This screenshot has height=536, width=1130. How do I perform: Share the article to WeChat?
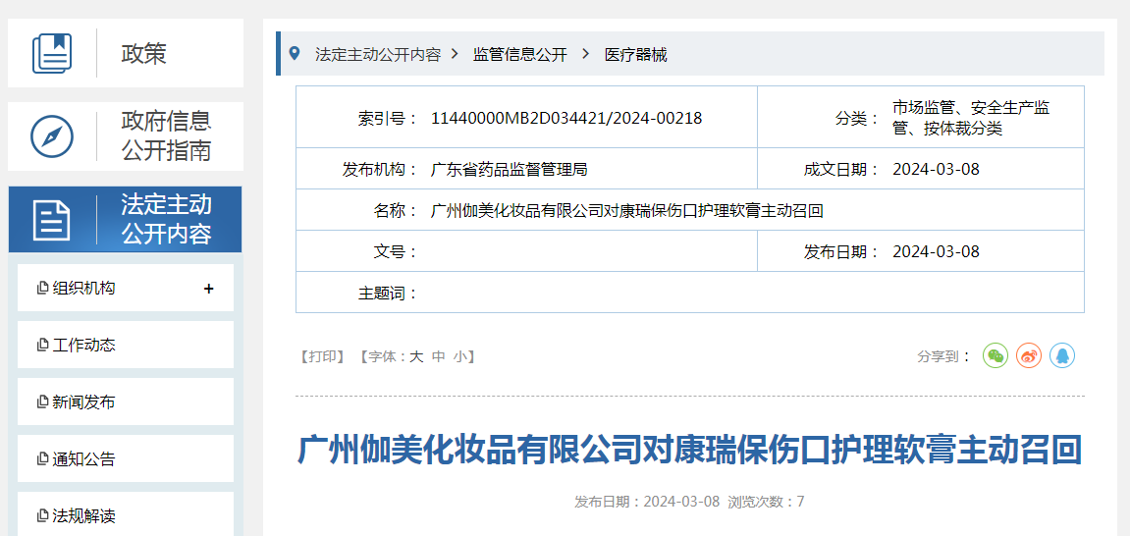click(x=995, y=355)
